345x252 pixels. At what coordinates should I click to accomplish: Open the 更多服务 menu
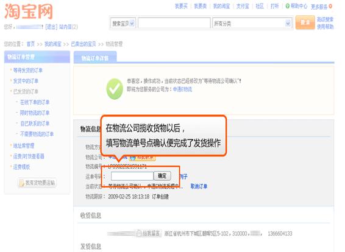pos(319,7)
